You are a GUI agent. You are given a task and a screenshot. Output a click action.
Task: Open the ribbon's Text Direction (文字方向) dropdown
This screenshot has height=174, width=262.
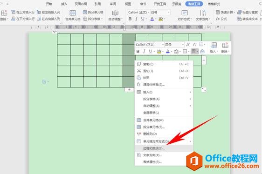(x=203, y=15)
